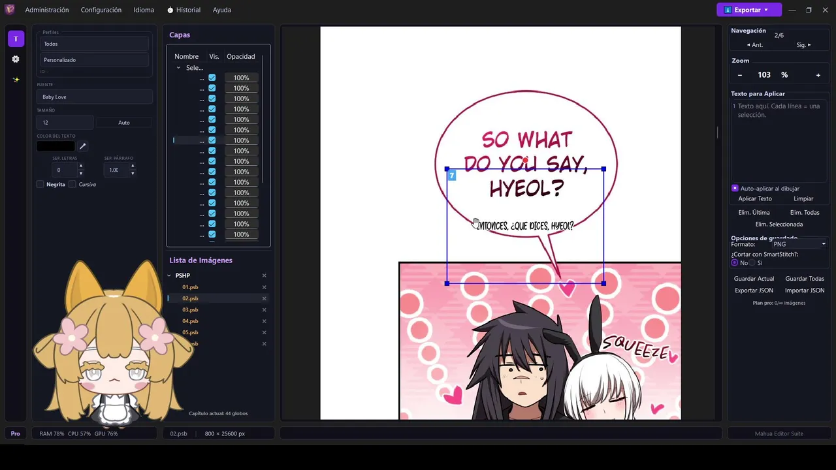Toggle visibility of the first layer
The image size is (836, 470).
[212, 78]
